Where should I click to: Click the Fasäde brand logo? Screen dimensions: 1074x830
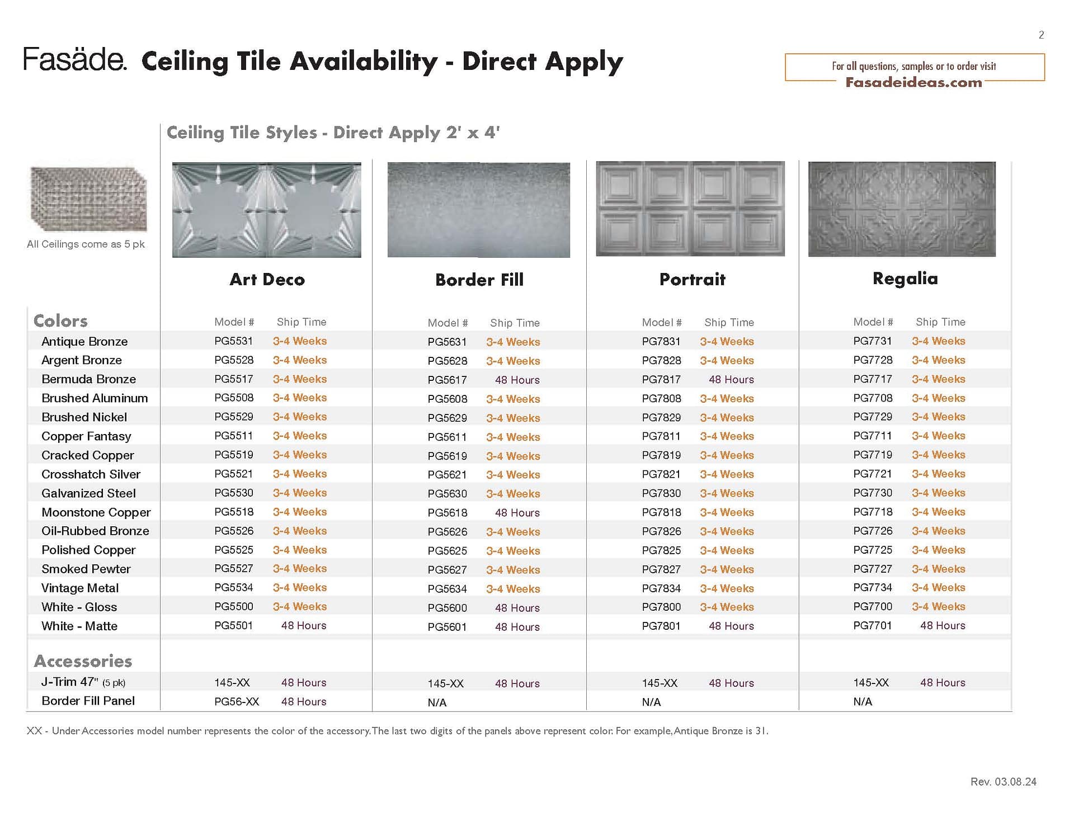pos(75,60)
